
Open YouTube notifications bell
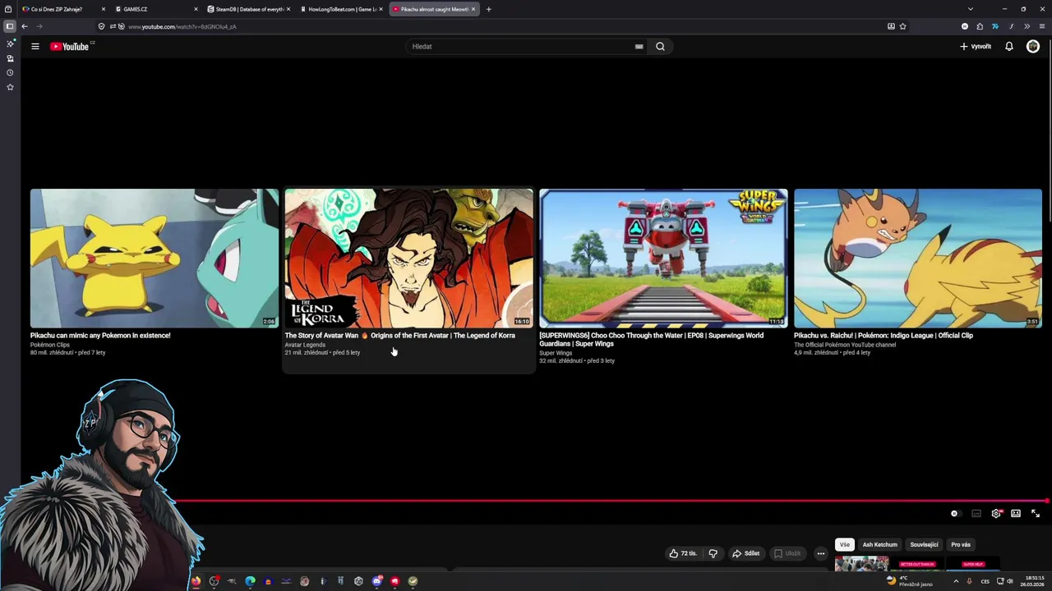tap(1009, 47)
